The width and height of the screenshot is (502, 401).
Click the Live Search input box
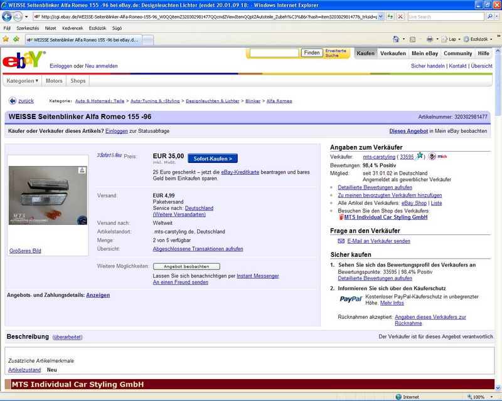pos(446,17)
